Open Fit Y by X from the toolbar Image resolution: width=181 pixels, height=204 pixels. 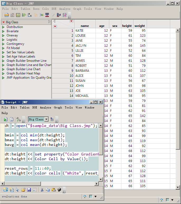pos(30,15)
